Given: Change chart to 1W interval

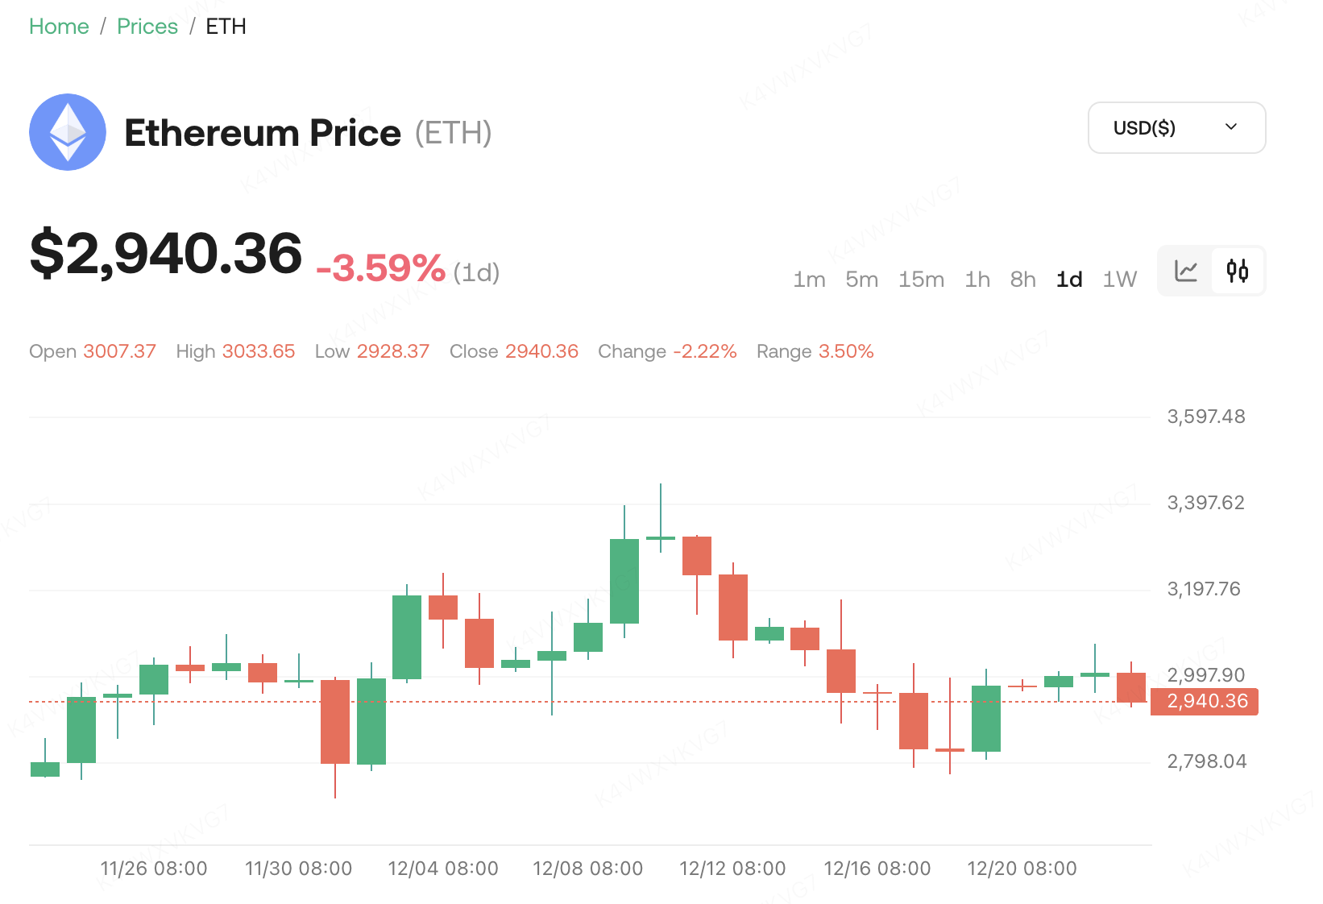Looking at the screenshot, I should [1119, 280].
